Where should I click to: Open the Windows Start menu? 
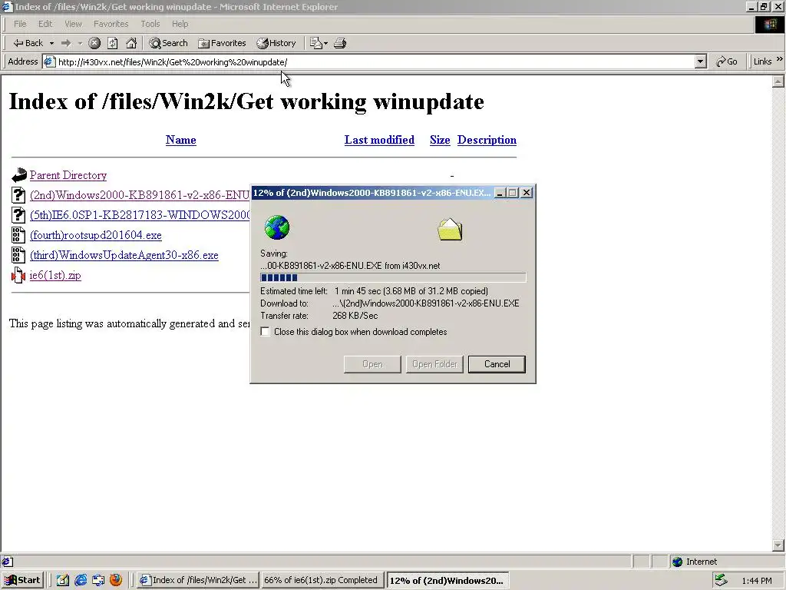click(x=22, y=581)
